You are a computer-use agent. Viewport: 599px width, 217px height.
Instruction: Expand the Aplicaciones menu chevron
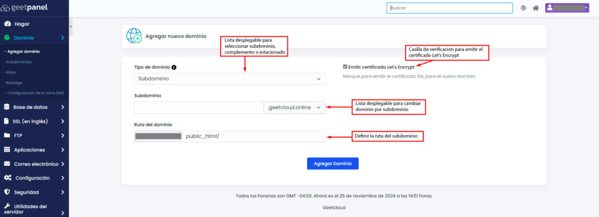[x=63, y=150]
